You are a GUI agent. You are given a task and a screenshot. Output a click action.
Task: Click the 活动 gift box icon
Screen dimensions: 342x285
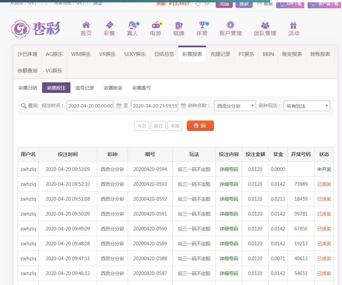(x=293, y=25)
